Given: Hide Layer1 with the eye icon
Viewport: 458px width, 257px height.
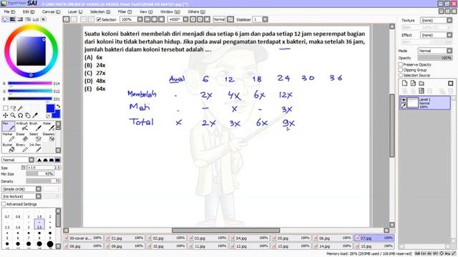Looking at the screenshot, I should click(404, 100).
